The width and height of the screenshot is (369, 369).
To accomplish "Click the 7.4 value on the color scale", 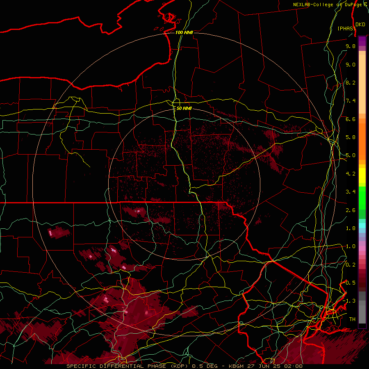I will [x=351, y=101].
